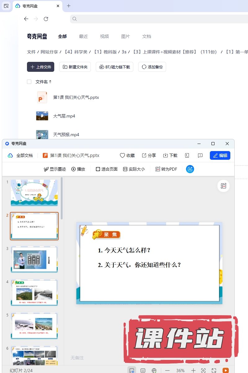
Task: Click the 转为PDF convert button
Action: tap(166, 169)
